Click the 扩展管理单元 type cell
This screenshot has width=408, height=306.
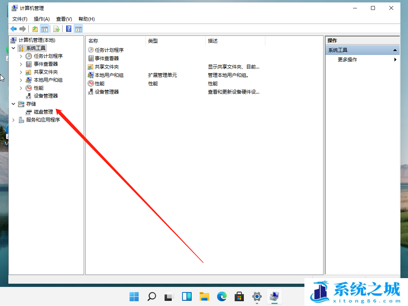tap(163, 75)
